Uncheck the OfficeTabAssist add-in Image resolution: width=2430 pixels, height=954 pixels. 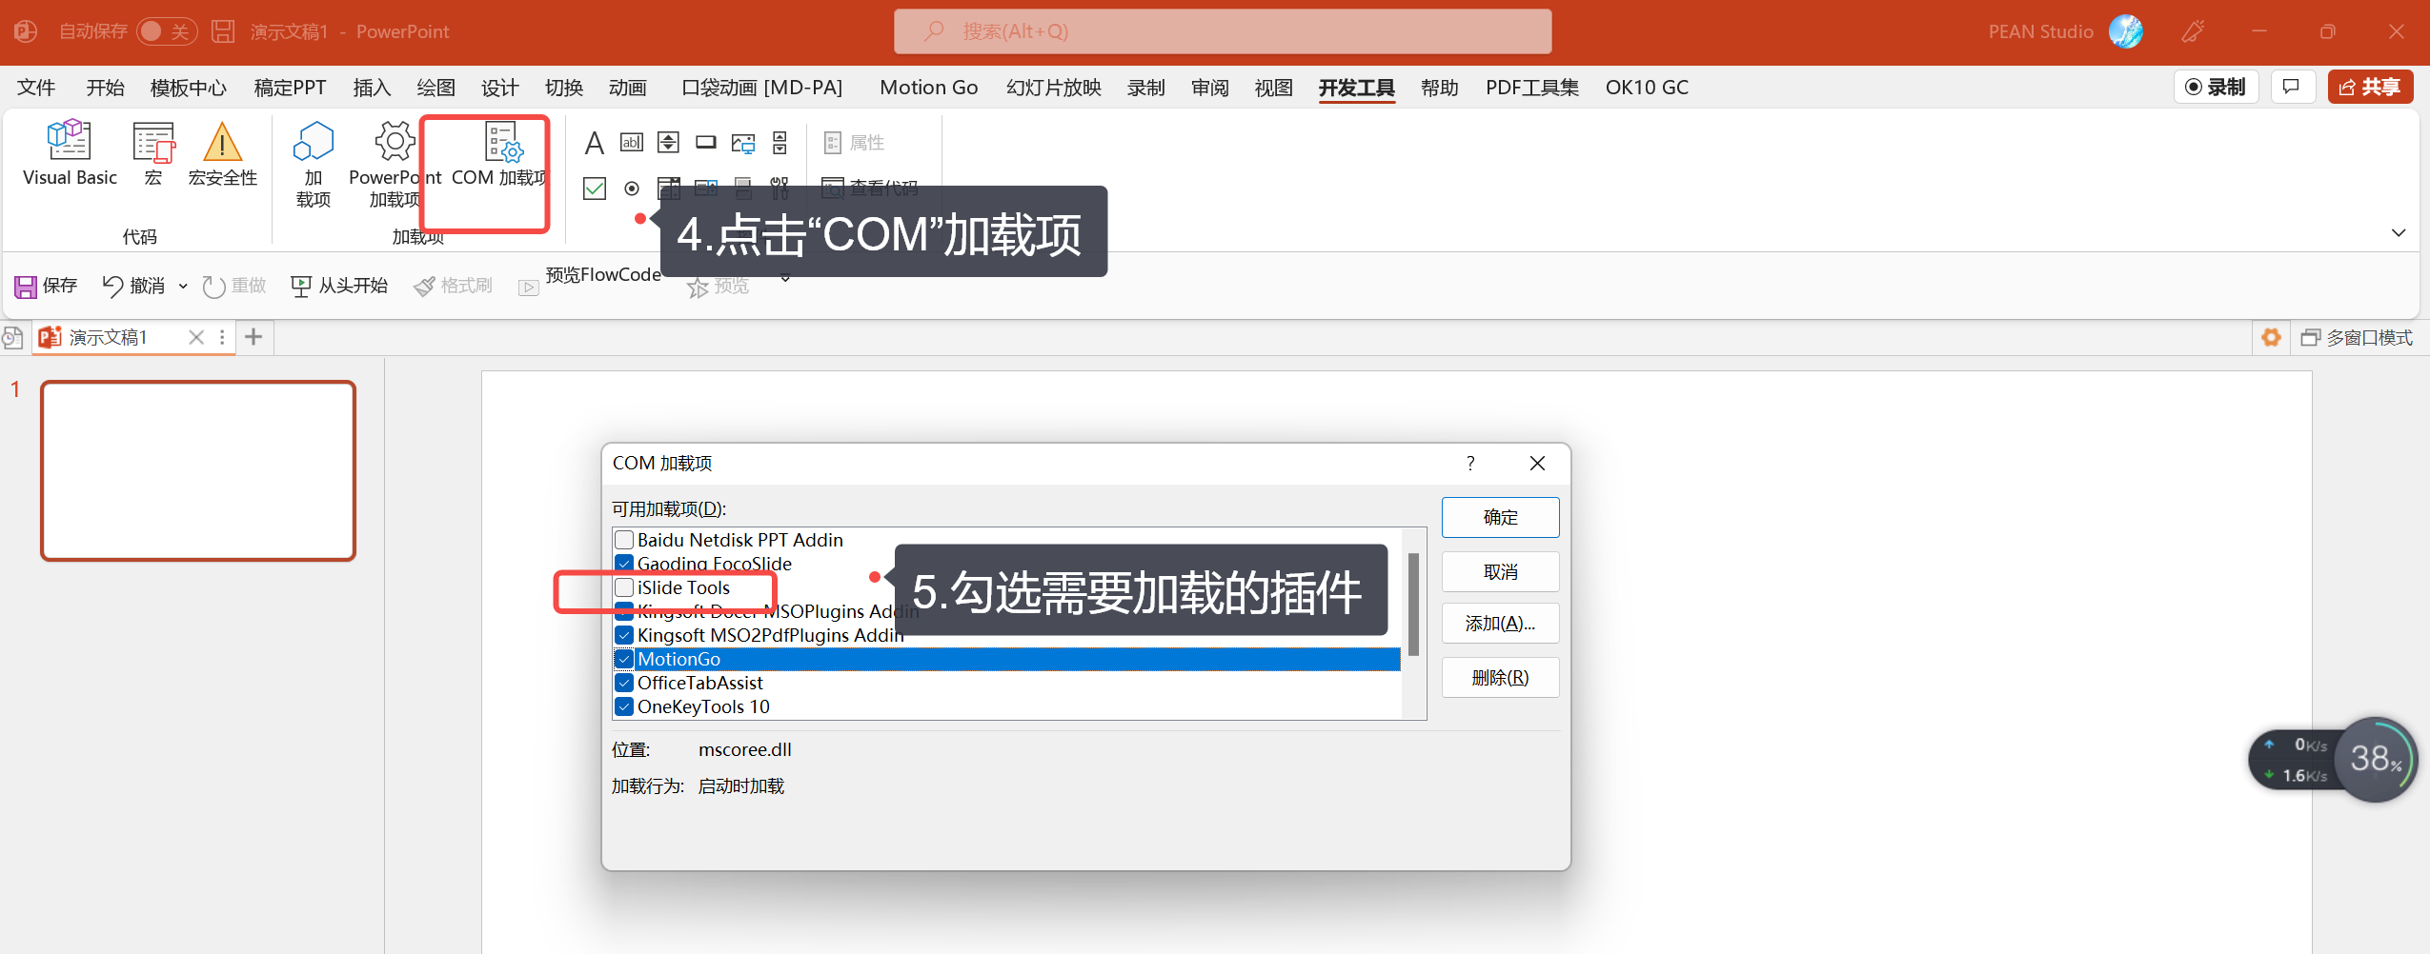tap(625, 683)
